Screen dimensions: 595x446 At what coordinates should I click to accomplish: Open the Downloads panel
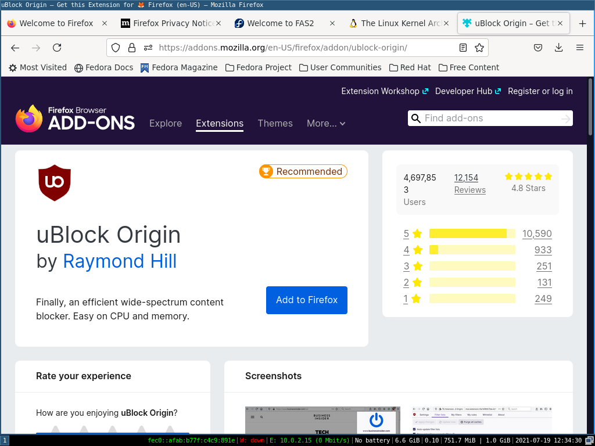(x=558, y=48)
